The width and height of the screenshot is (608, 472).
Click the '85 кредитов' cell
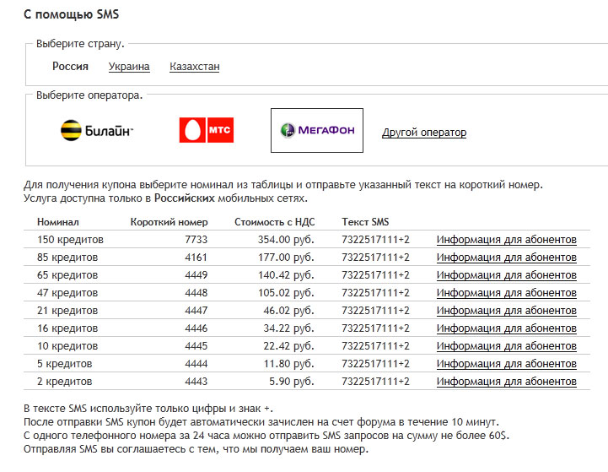pyautogui.click(x=67, y=258)
